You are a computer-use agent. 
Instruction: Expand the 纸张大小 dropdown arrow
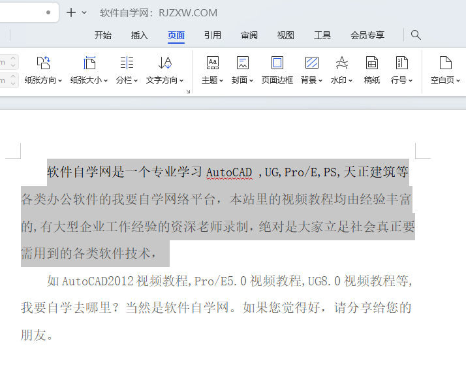click(x=106, y=80)
